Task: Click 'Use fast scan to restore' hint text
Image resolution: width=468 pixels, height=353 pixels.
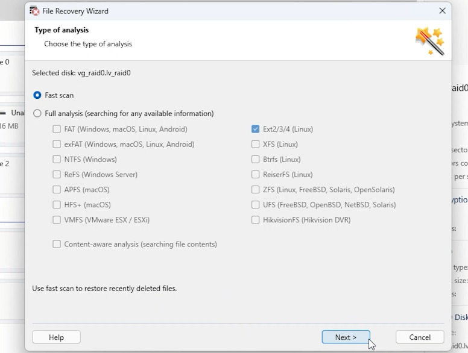Action: (104, 289)
